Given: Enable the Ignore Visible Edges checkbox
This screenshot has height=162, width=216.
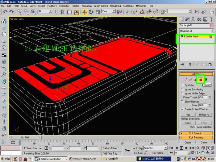Looking at the screenshot, I should point(182,93).
